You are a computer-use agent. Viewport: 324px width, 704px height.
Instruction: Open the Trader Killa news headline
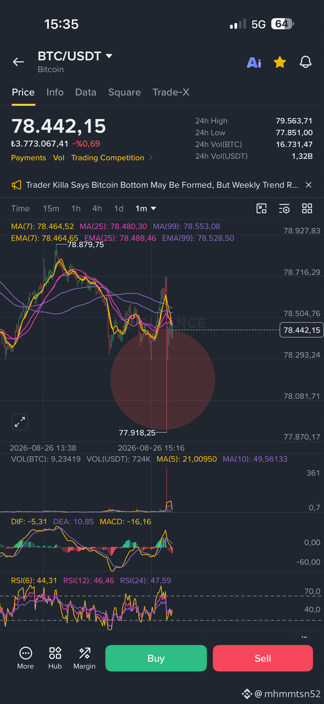coord(162,185)
